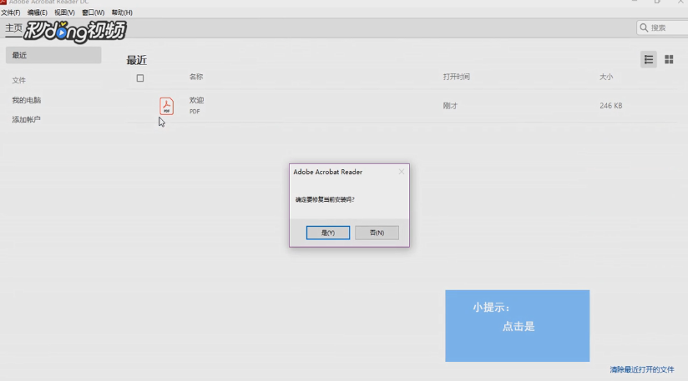The width and height of the screenshot is (688, 381).
Task: Select 最近 in the sidebar
Action: pos(53,55)
